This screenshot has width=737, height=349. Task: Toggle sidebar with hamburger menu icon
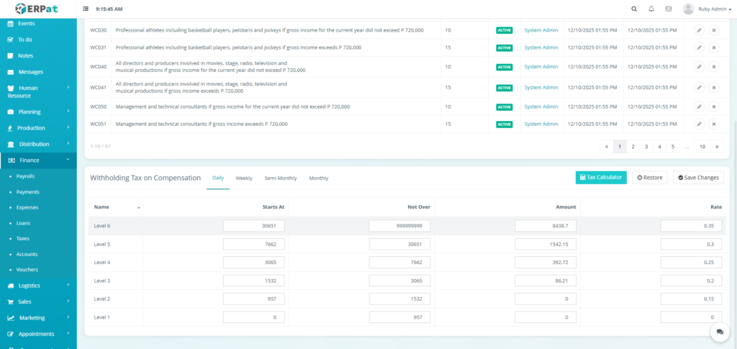86,9
